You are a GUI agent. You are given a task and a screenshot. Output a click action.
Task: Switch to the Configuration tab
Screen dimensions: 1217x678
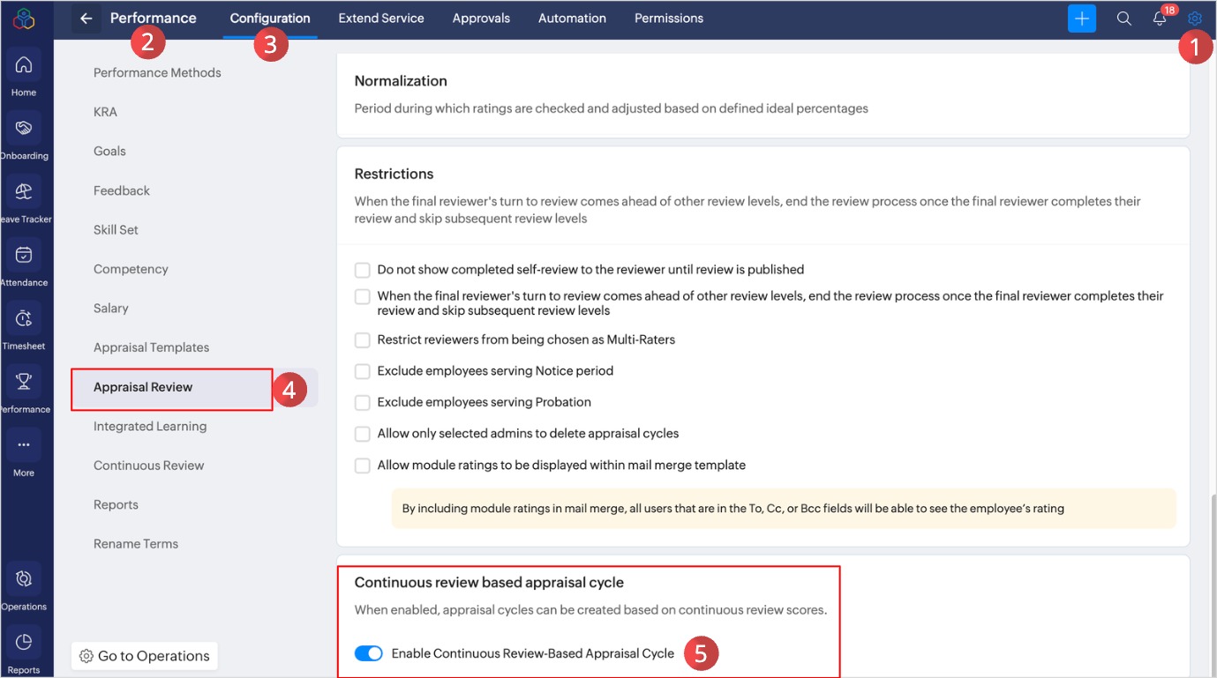(x=270, y=19)
